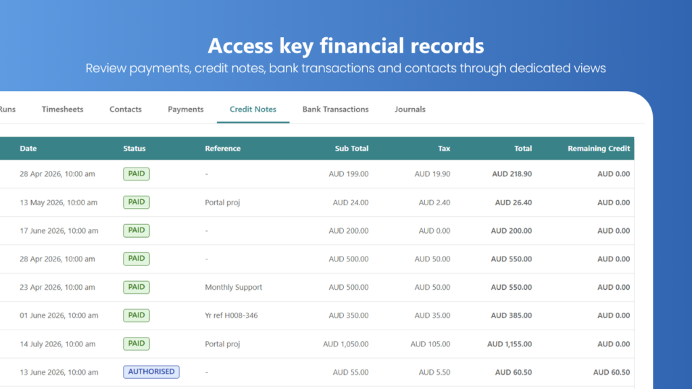Click PAID badge in 17 June 2026 row

pos(137,230)
